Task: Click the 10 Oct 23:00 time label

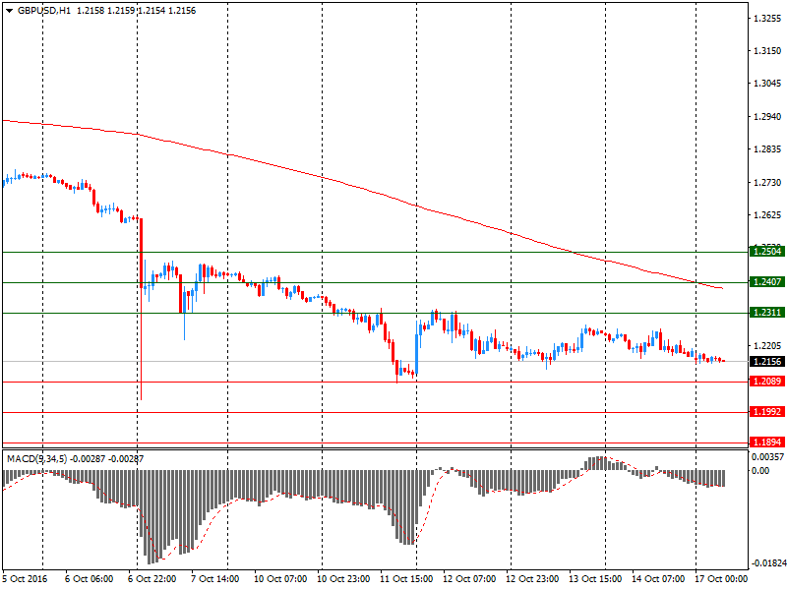Action: tap(343, 579)
